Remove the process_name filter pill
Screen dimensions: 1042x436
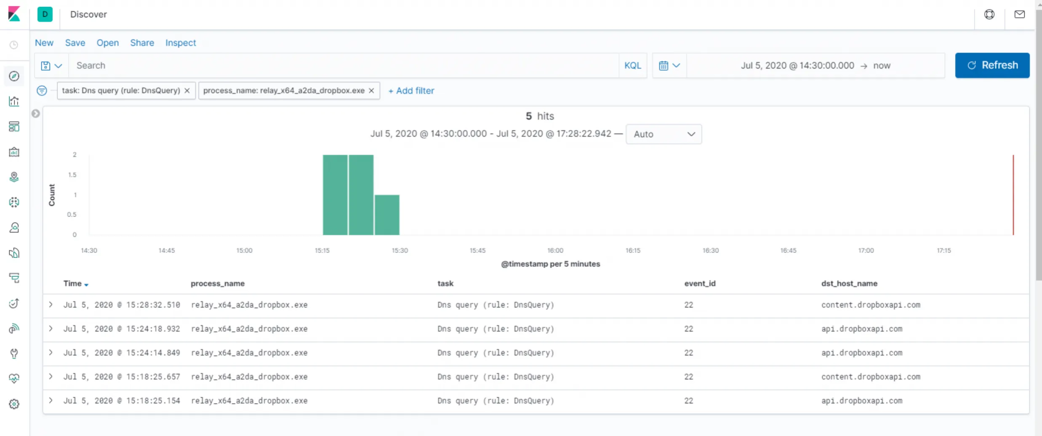coord(371,91)
